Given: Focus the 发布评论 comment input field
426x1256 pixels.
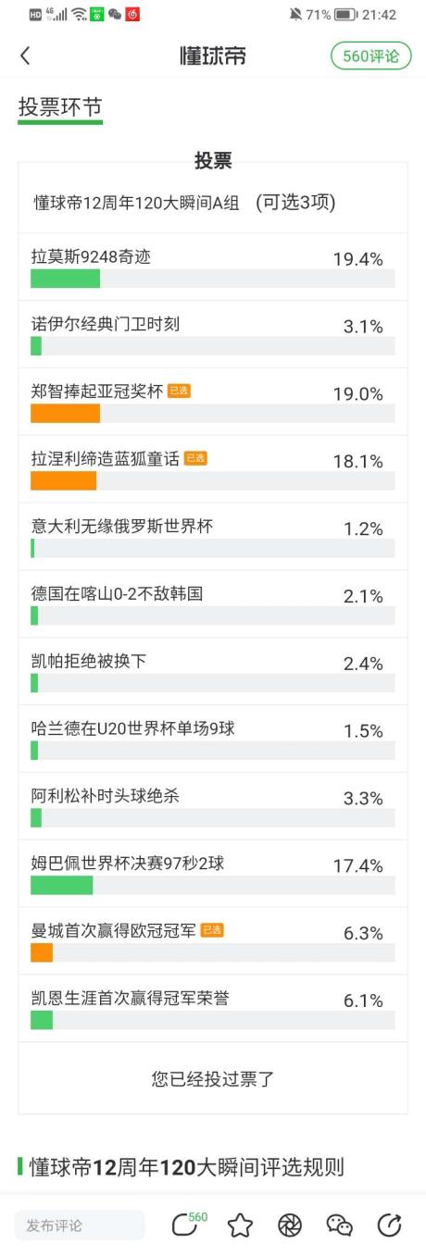Looking at the screenshot, I should 80,1225.
